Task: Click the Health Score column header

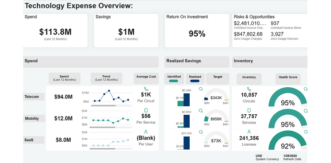Action: point(288,79)
